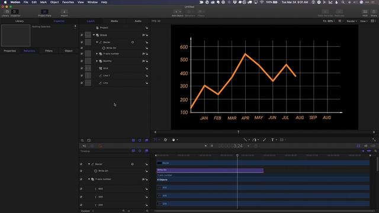Toggle visibility of Bezier in Layers list
379x213 pixels.
[x=82, y=42]
